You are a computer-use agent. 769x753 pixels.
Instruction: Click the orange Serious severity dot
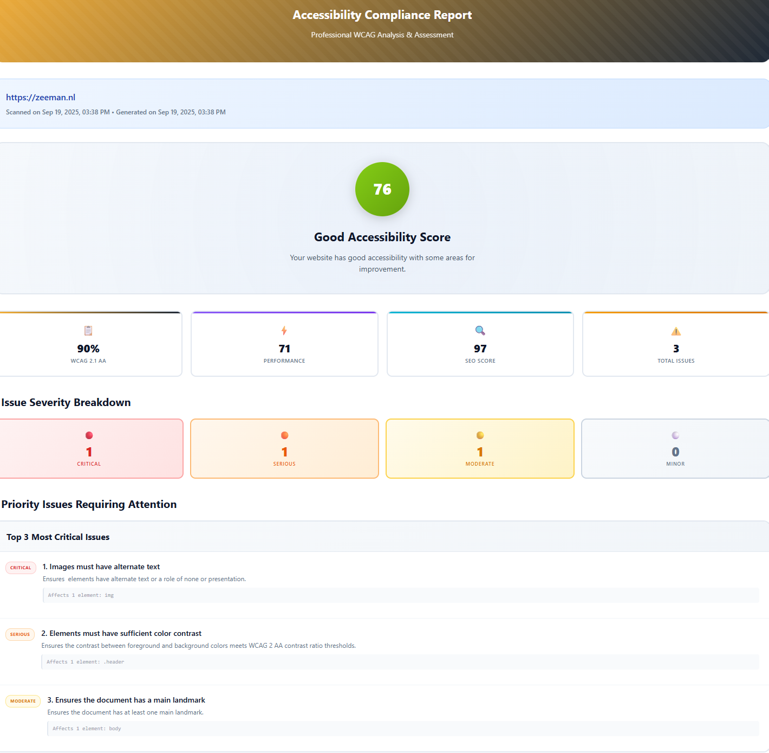click(x=284, y=435)
